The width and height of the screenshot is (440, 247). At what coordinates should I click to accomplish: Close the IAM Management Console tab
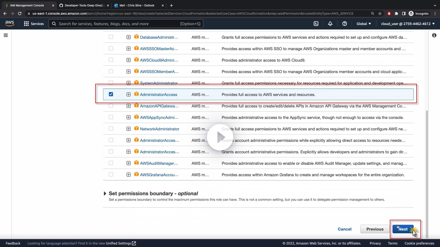(x=53, y=5)
